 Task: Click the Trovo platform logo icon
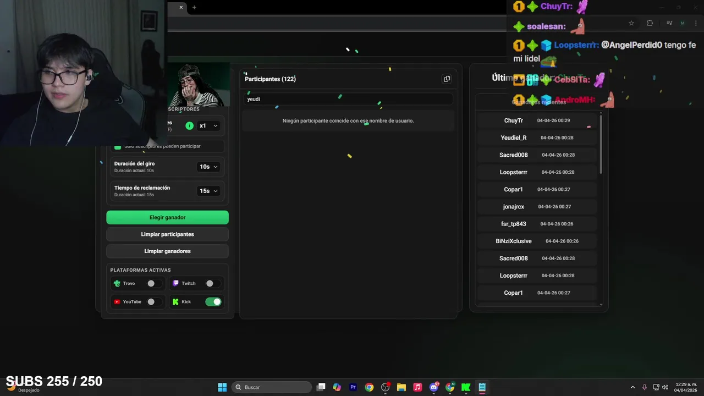[x=117, y=283]
